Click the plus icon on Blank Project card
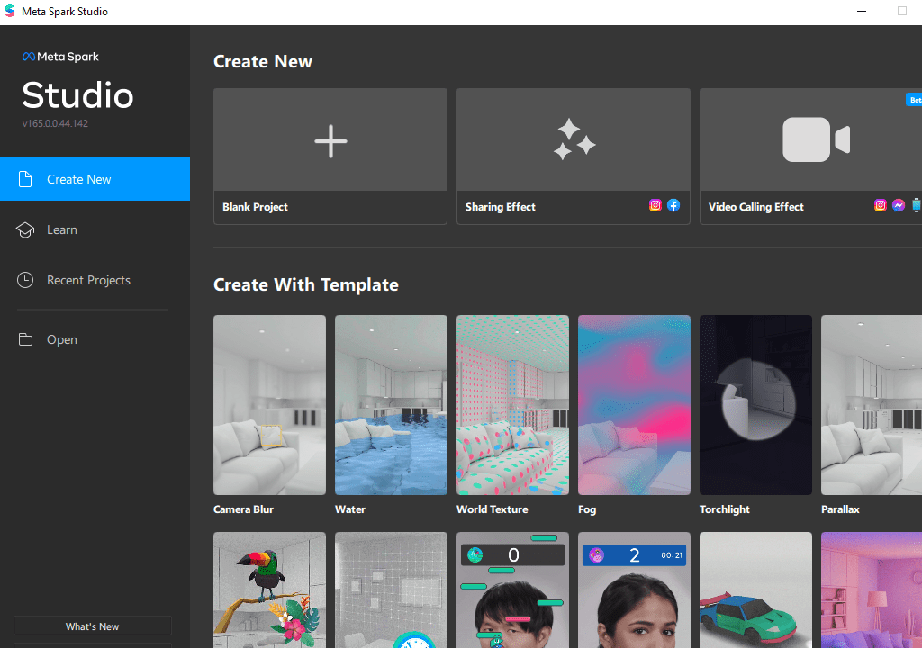The height and width of the screenshot is (648, 922). coord(330,140)
